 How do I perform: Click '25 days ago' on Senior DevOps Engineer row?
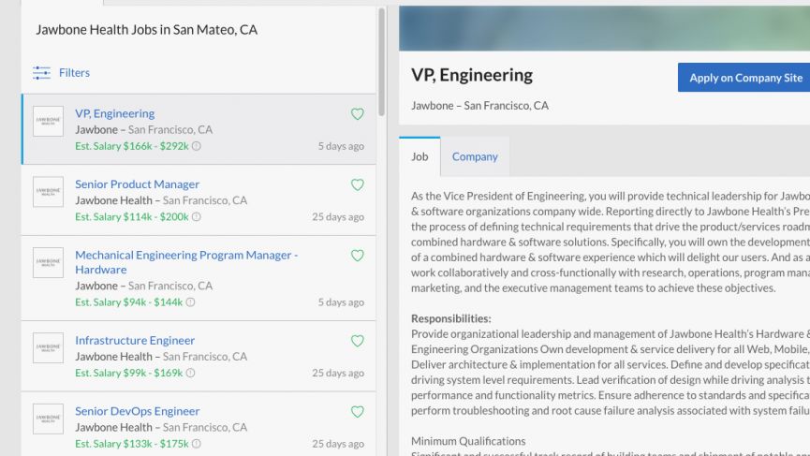coord(338,444)
